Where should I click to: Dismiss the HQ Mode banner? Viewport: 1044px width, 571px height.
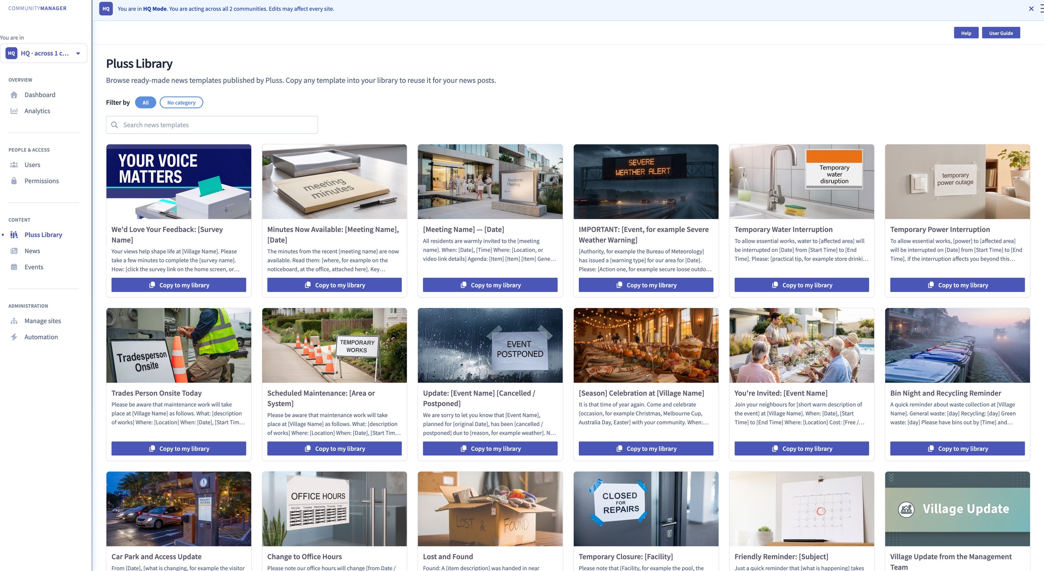tap(1031, 9)
